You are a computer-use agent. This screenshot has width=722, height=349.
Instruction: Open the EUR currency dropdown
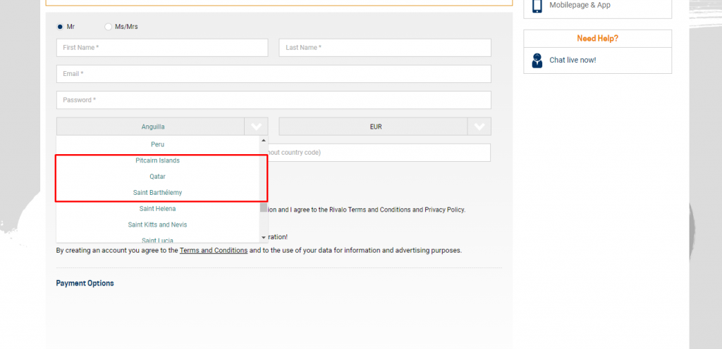point(374,127)
